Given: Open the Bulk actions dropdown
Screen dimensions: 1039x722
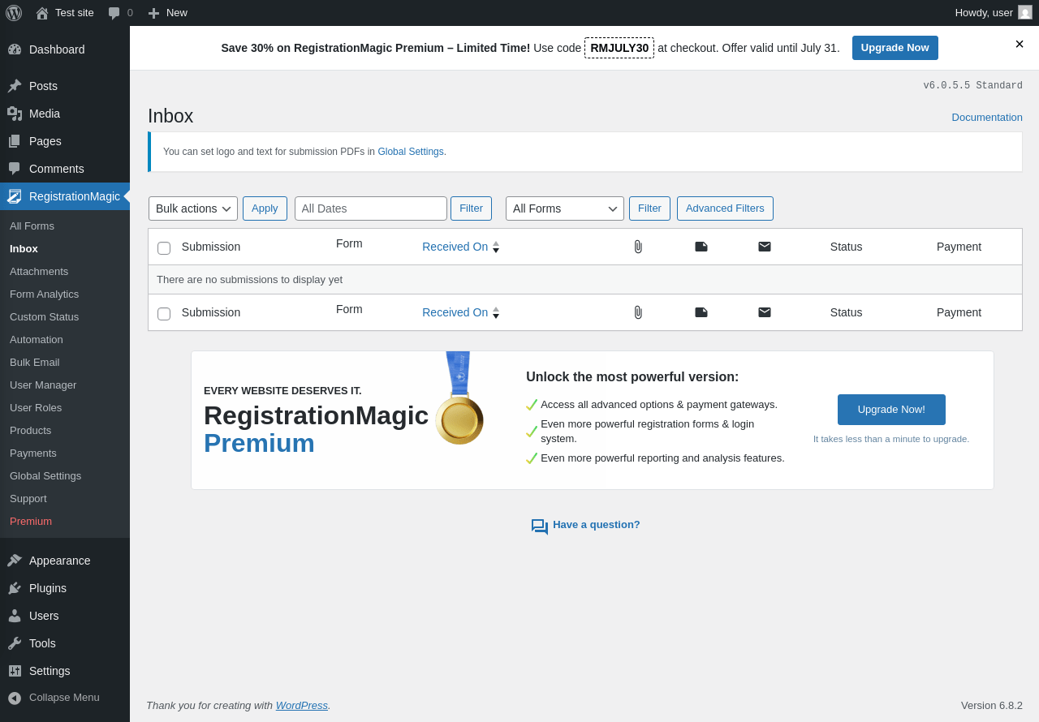Looking at the screenshot, I should [x=193, y=208].
